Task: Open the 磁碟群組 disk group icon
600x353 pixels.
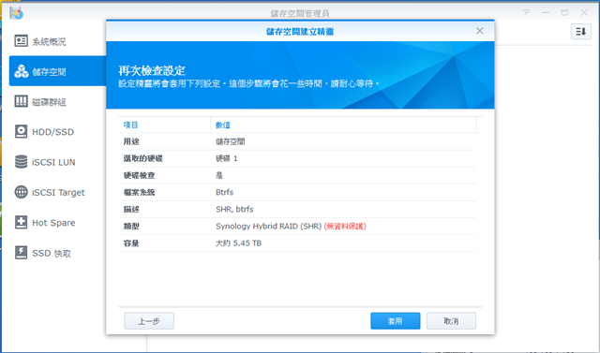Action: point(21,101)
